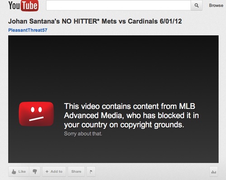Click 'MLB Advanced Media' in the message
226x180 pixels.
130,111
